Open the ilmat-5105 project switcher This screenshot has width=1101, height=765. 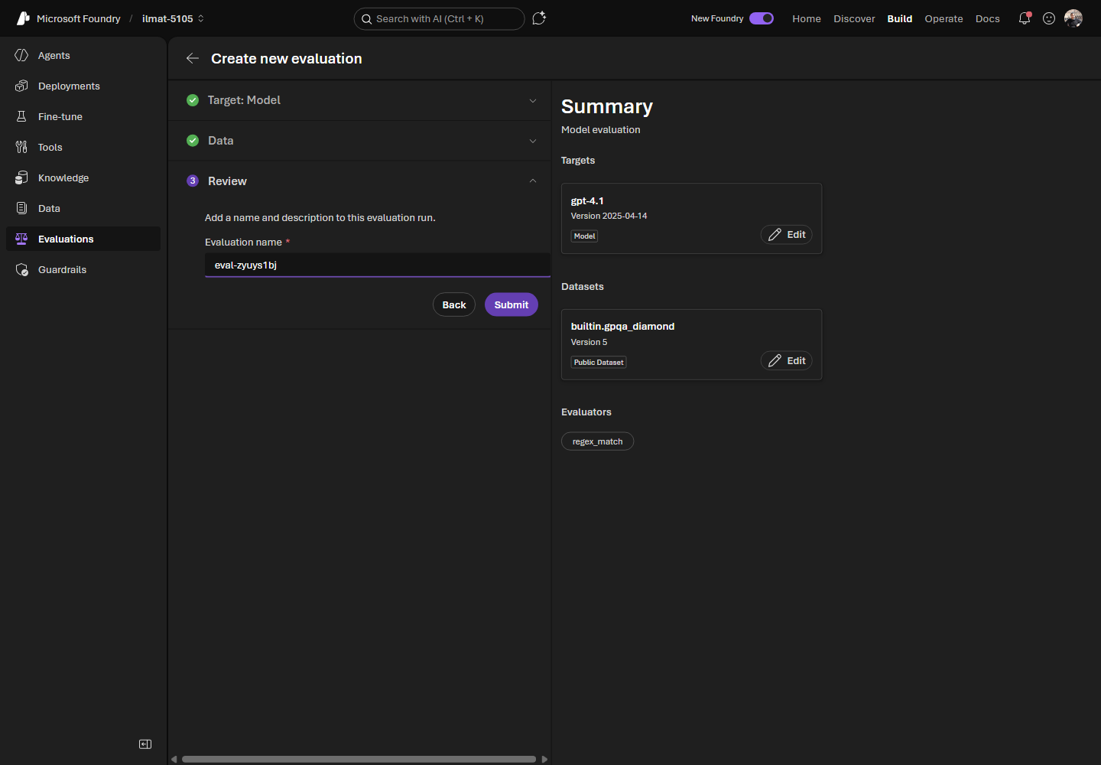coord(174,18)
